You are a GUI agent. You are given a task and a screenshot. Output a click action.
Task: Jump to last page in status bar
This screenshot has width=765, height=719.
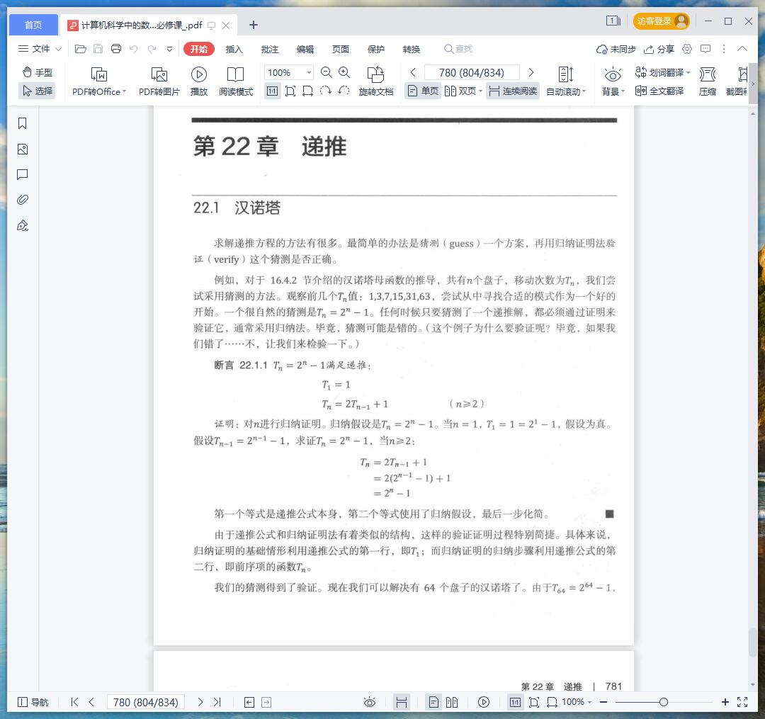217,702
